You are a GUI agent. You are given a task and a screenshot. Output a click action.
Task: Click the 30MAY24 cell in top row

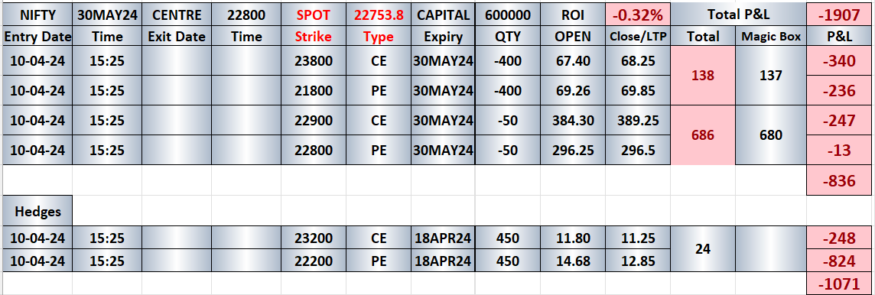click(106, 15)
